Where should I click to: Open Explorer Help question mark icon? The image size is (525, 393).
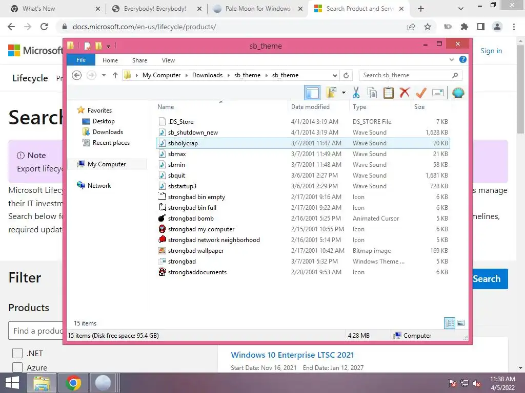click(463, 59)
